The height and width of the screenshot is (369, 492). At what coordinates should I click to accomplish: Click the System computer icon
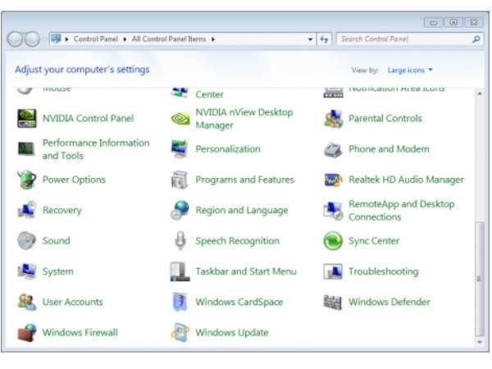pos(27,271)
